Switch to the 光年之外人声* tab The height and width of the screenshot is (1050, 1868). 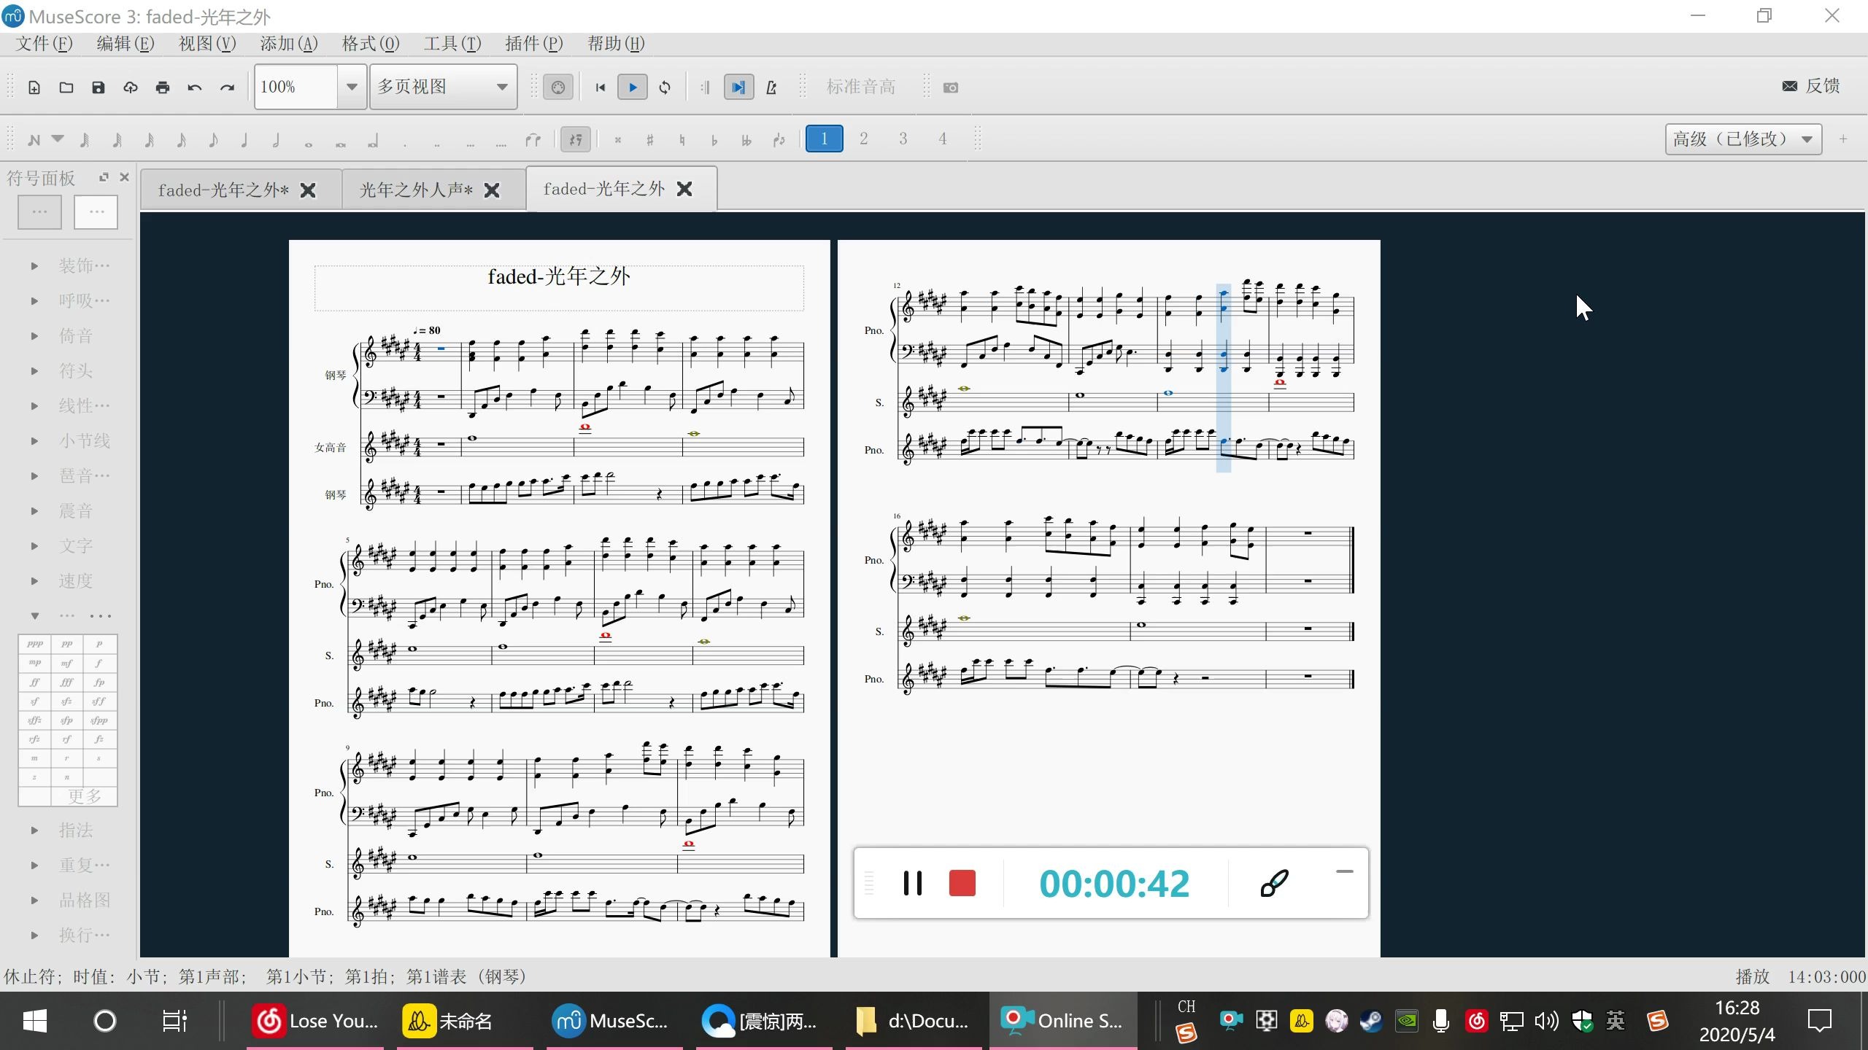coord(416,190)
